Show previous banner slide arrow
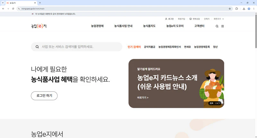 coord(216,103)
